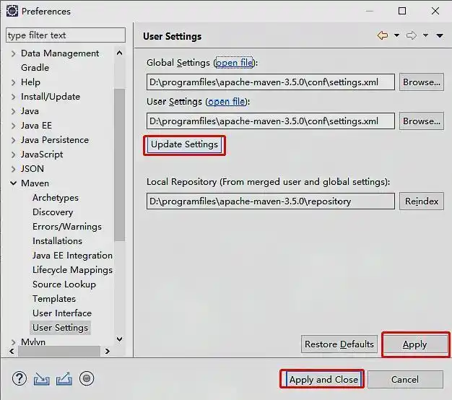Click the forward navigation arrow icon
Viewport: 452px width, 400px height.
tap(412, 35)
